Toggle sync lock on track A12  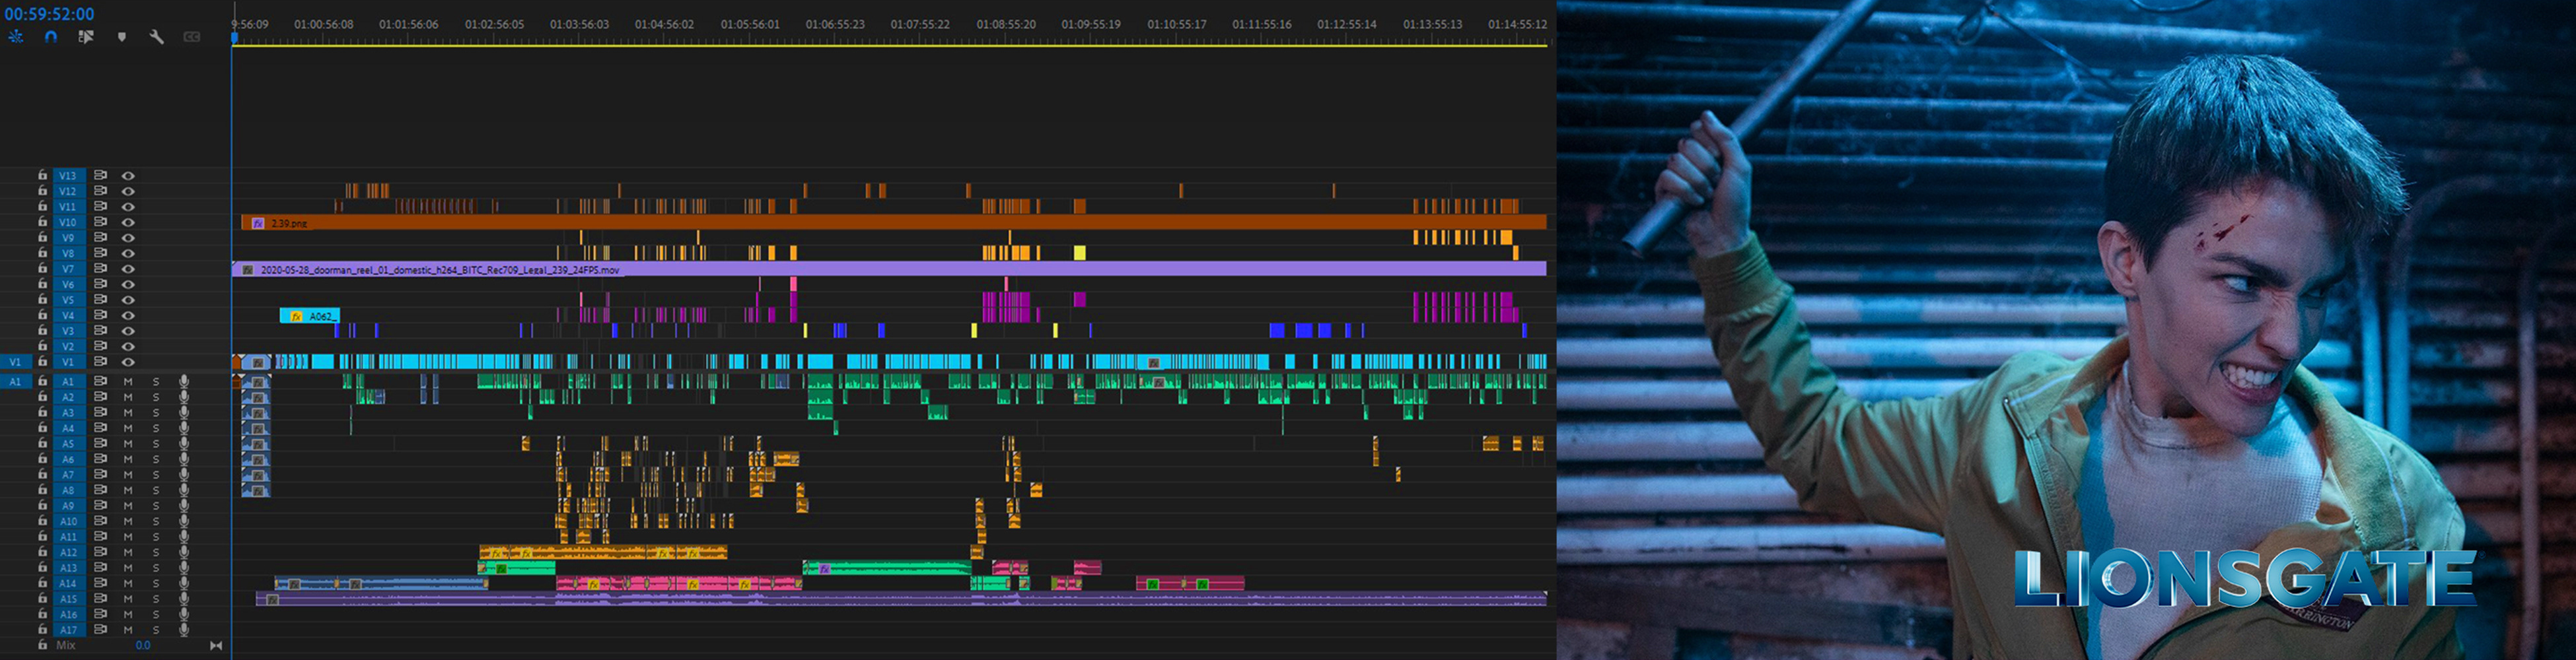click(100, 551)
